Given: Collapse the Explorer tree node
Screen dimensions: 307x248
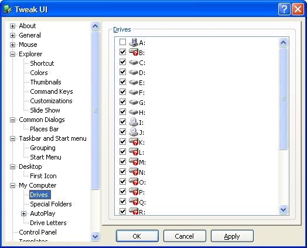Looking at the screenshot, I should coord(12,55).
